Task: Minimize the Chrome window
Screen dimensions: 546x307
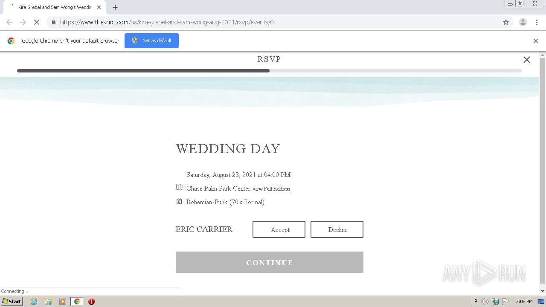Action: tap(510, 4)
